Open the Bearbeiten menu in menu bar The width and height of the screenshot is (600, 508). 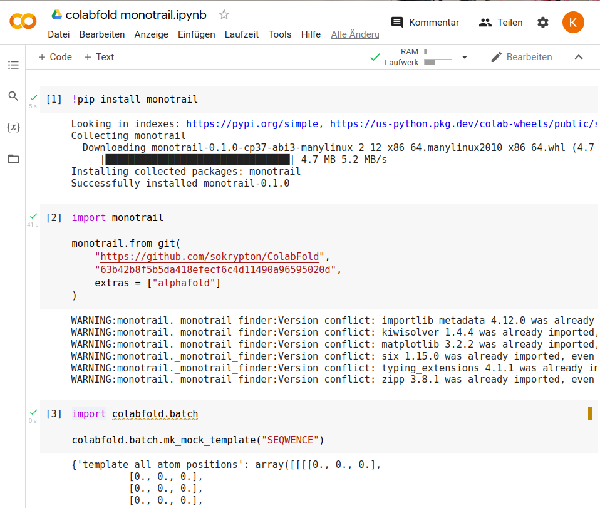click(102, 34)
